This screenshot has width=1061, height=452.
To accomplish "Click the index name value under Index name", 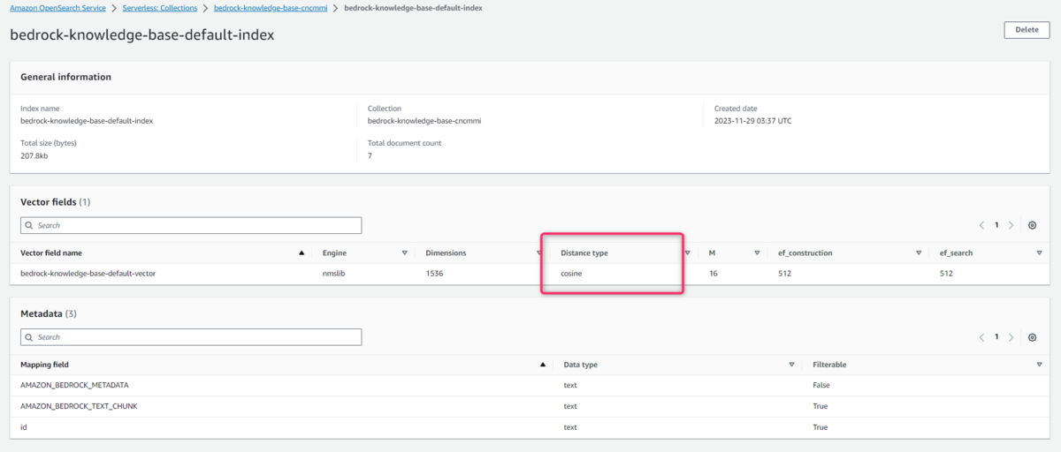I will pyautogui.click(x=87, y=121).
